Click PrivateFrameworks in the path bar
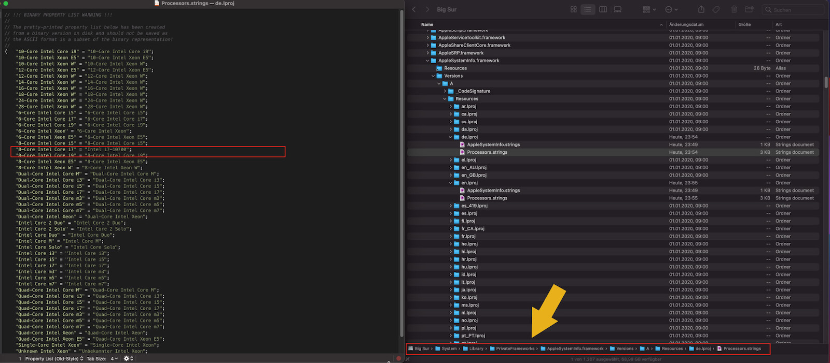 tap(511, 349)
